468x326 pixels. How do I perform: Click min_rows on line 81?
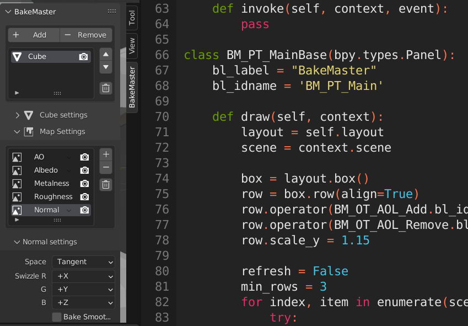270,287
